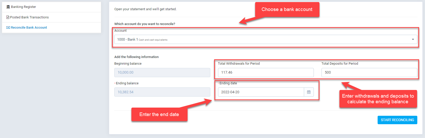This screenshot has height=138, width=425.
Task: Select the Reconcile Bank Account link
Action: (x=29, y=28)
